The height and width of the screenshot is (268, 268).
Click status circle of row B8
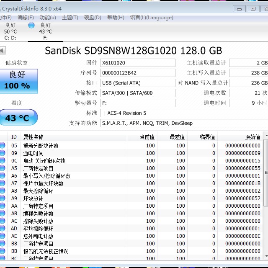(3, 243)
